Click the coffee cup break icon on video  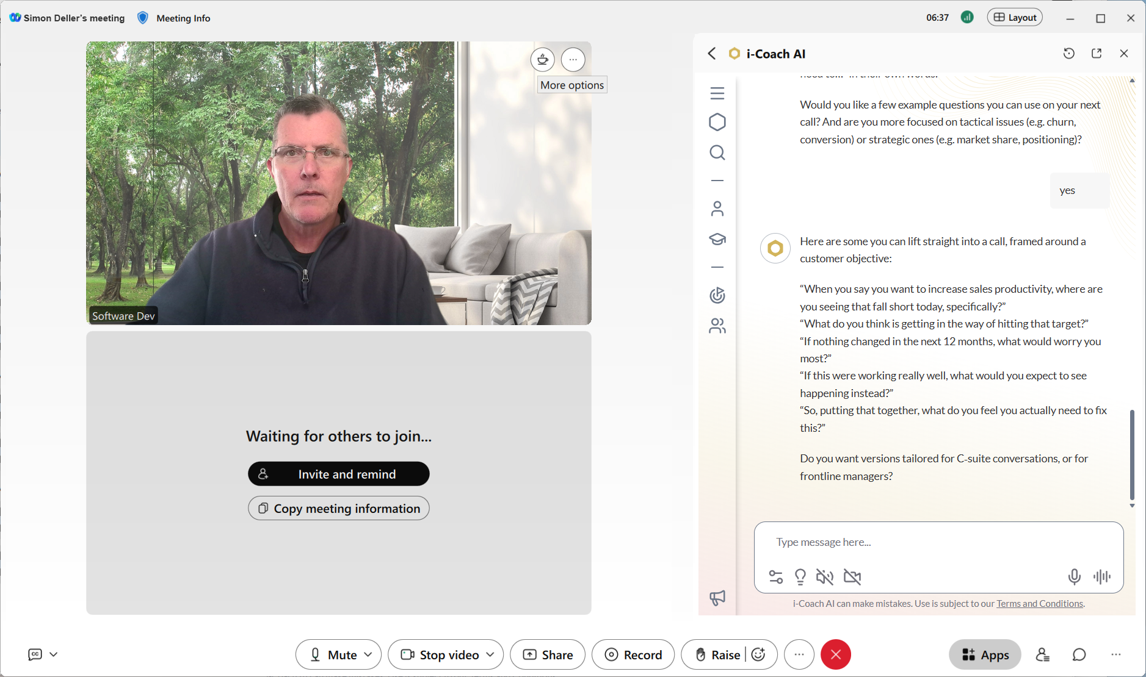543,60
